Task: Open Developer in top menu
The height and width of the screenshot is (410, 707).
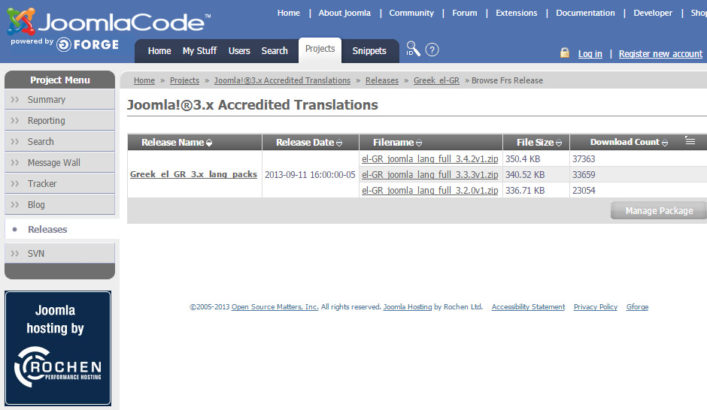Action: click(x=652, y=13)
